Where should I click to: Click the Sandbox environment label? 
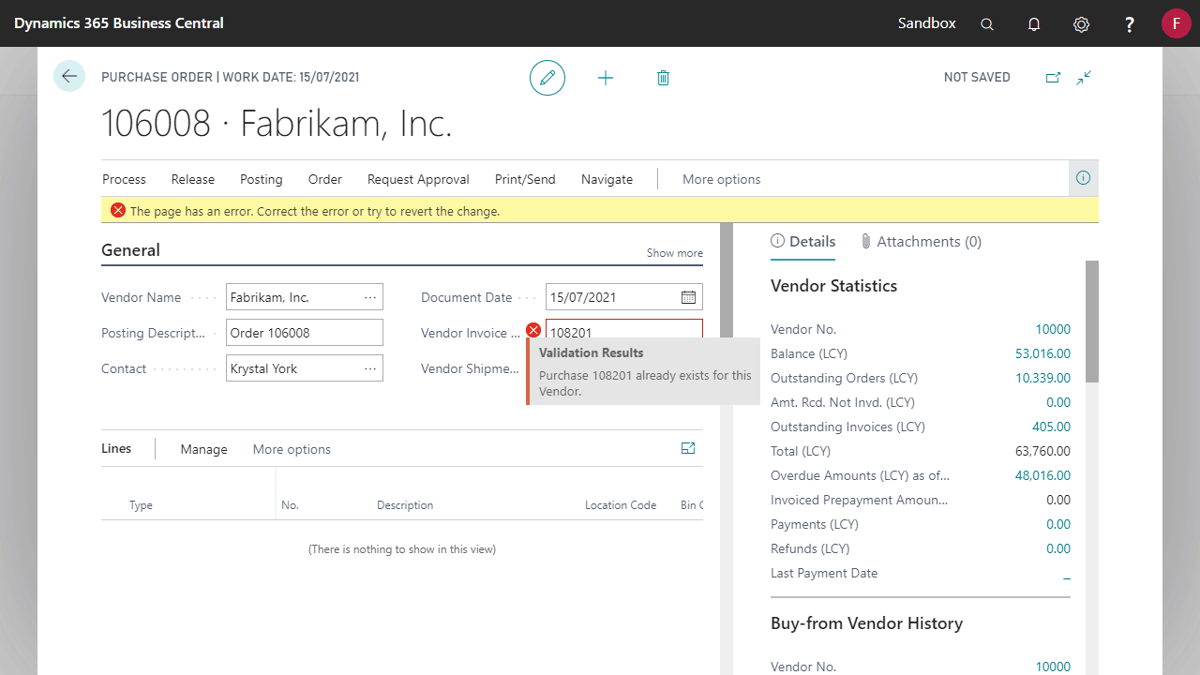click(927, 23)
